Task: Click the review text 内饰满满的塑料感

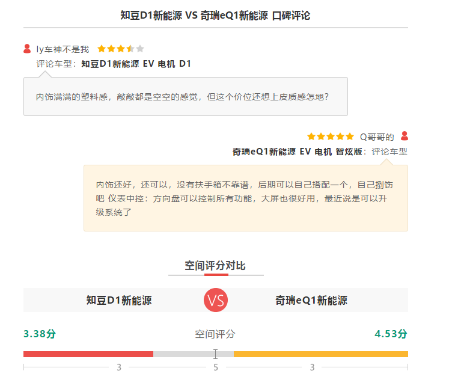Action: [x=183, y=97]
